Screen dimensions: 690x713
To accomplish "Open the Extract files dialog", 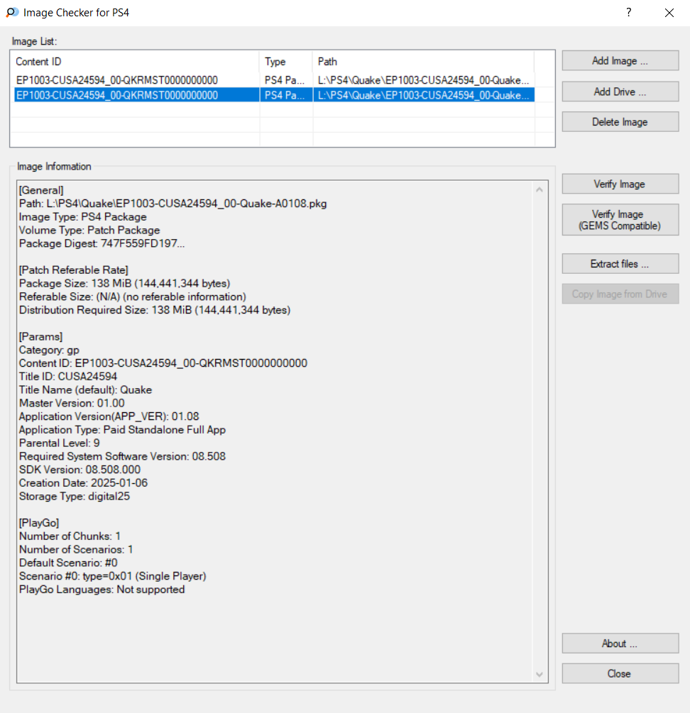I will click(620, 264).
